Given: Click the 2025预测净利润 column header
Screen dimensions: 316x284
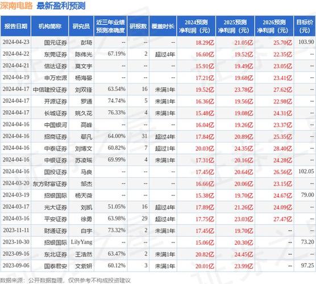Looking at the screenshot, I should 235,26.
